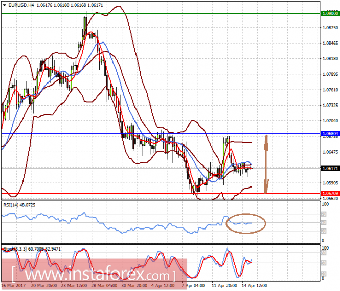Select the EURUSD,H4 chart title text
Viewport: 340px width, 291px height.
pyautogui.click(x=21, y=5)
